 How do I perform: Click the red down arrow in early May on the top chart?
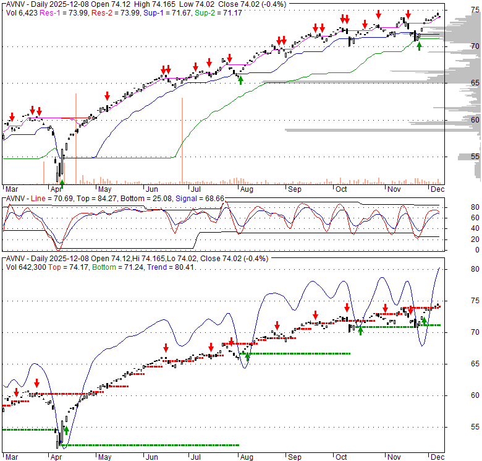(x=107, y=96)
